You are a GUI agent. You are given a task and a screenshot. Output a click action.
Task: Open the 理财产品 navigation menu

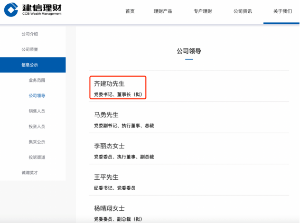tap(163, 11)
